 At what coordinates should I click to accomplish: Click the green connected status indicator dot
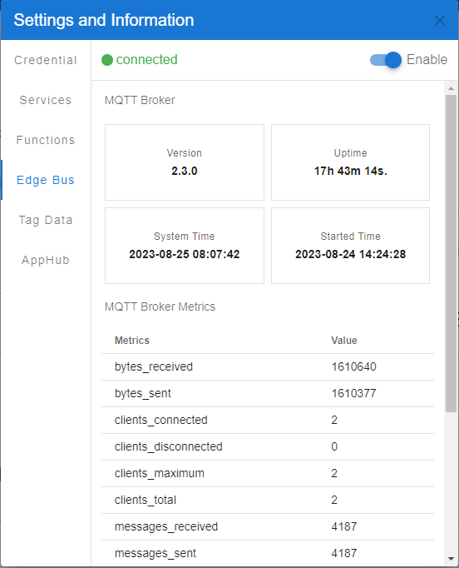click(107, 60)
